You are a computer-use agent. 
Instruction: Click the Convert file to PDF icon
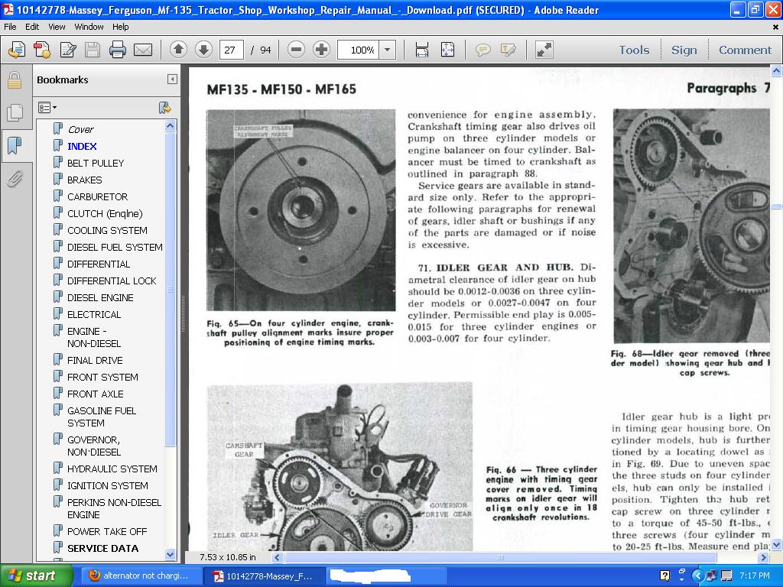coord(42,50)
